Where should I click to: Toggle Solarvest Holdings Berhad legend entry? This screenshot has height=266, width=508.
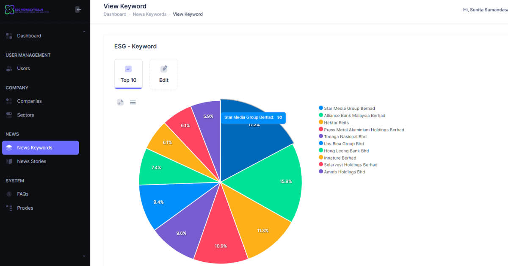(x=348, y=165)
